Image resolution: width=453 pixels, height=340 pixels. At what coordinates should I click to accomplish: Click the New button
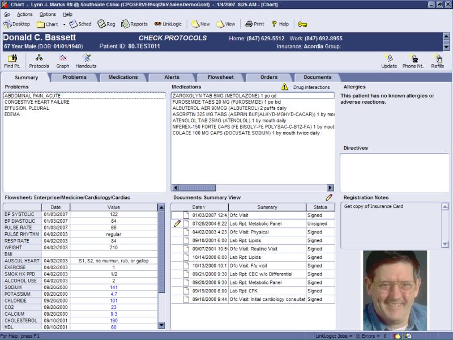coord(201,24)
